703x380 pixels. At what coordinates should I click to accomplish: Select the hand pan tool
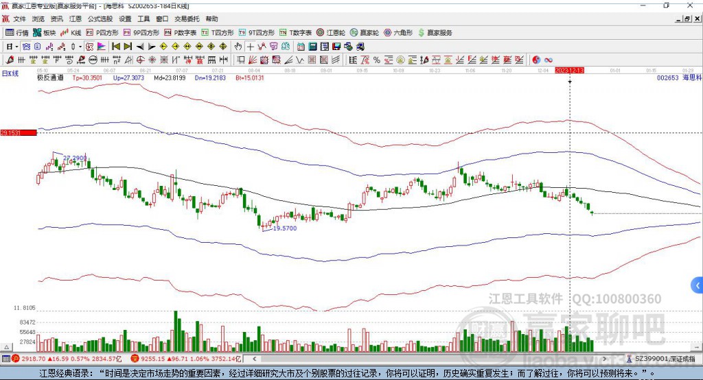[x=238, y=47]
